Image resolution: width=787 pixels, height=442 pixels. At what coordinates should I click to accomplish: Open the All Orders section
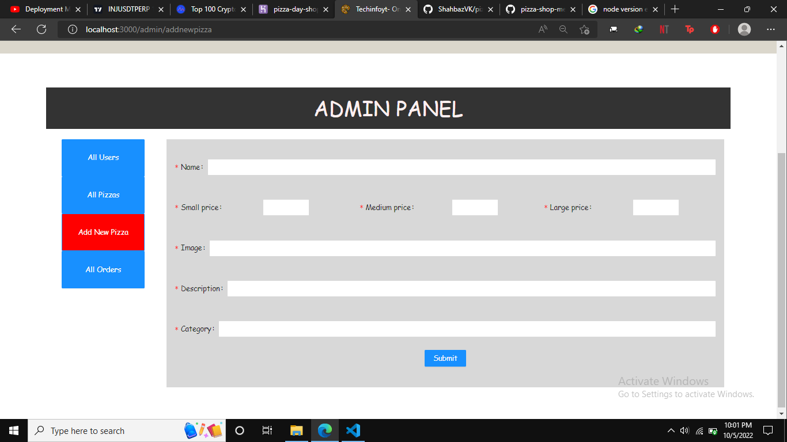pyautogui.click(x=103, y=269)
